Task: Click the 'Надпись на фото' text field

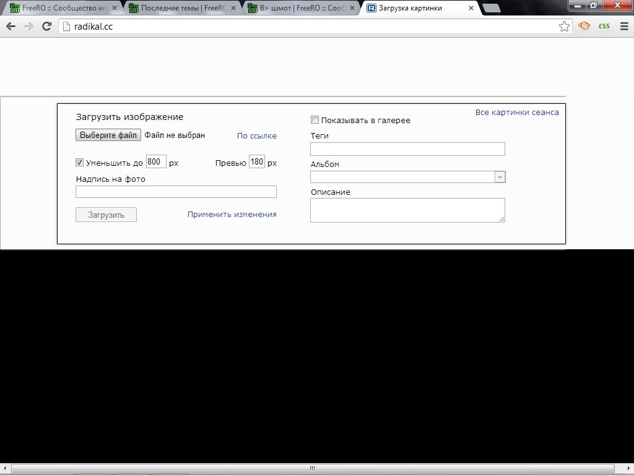Action: [176, 192]
